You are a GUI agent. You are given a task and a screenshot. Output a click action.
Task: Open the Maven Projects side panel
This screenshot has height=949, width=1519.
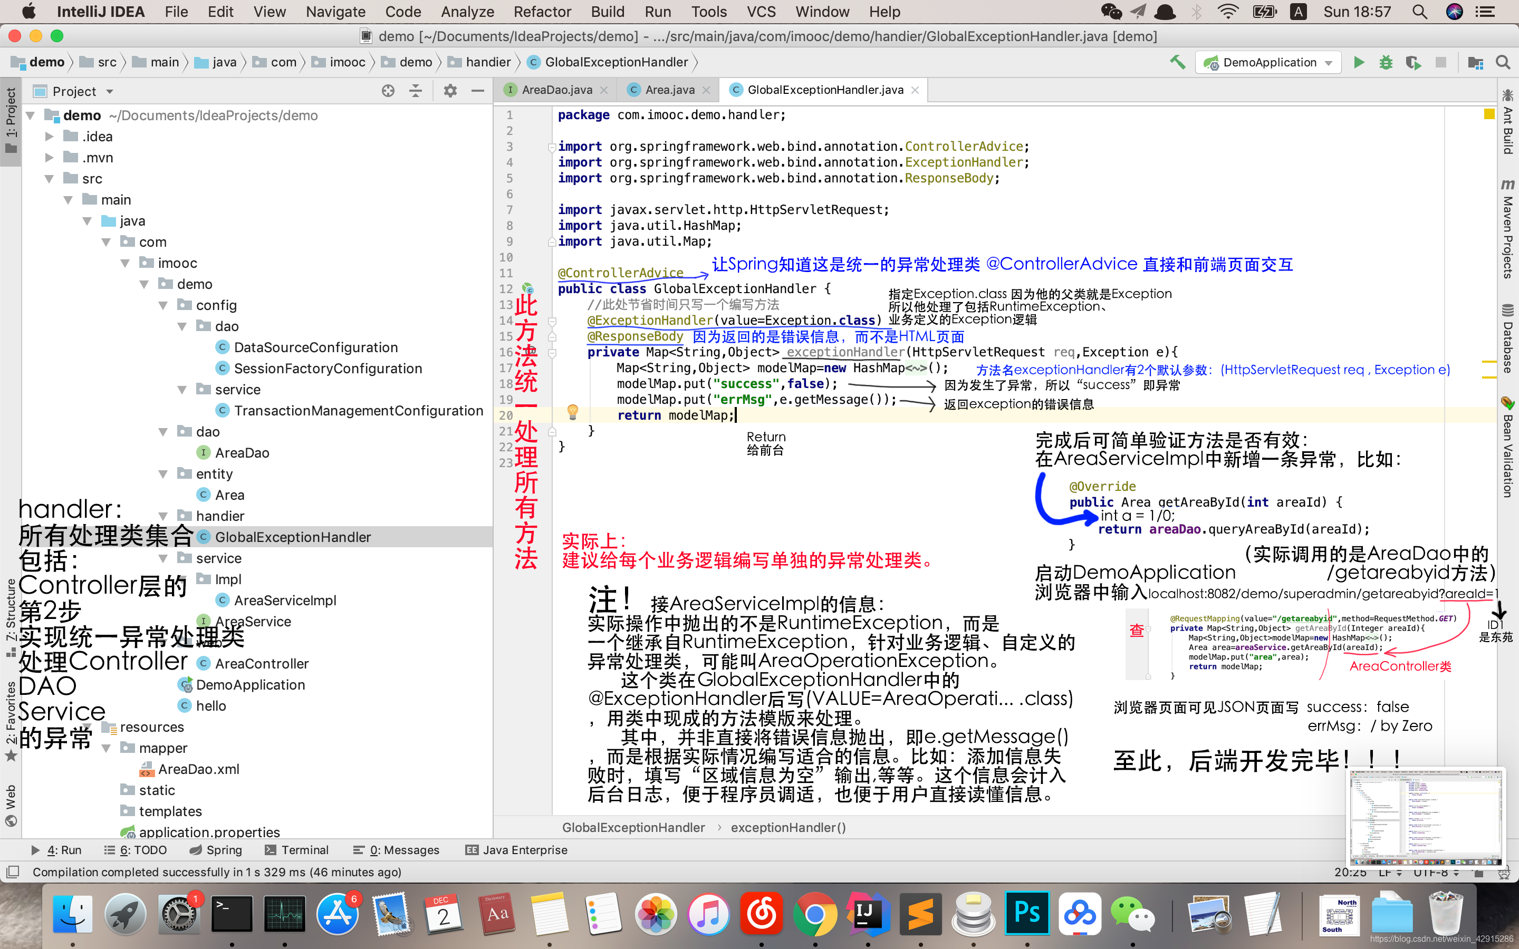[1507, 228]
